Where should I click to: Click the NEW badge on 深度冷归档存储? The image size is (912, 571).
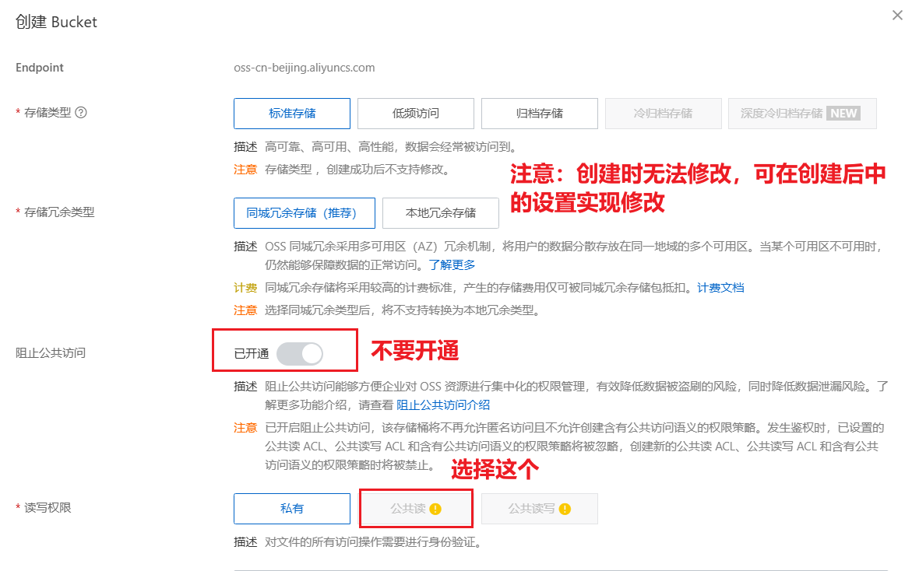[x=843, y=113]
